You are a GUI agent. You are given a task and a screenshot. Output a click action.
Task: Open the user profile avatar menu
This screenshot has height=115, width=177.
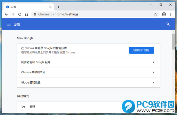[164, 14]
